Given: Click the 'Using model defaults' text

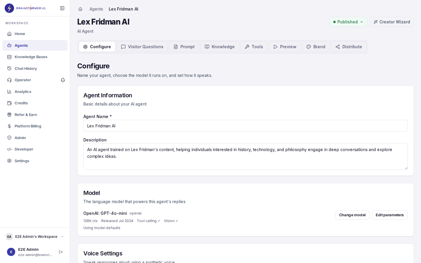Looking at the screenshot, I should 102,228.
